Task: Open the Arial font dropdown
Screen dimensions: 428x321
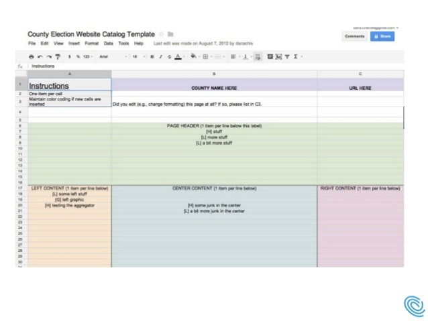Action: (113, 57)
